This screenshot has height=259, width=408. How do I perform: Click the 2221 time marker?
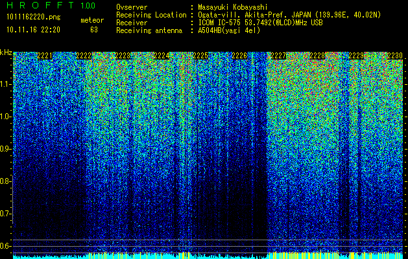pos(45,56)
